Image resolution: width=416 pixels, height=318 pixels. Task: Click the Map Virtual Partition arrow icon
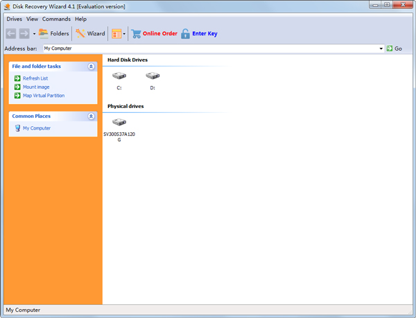point(17,96)
